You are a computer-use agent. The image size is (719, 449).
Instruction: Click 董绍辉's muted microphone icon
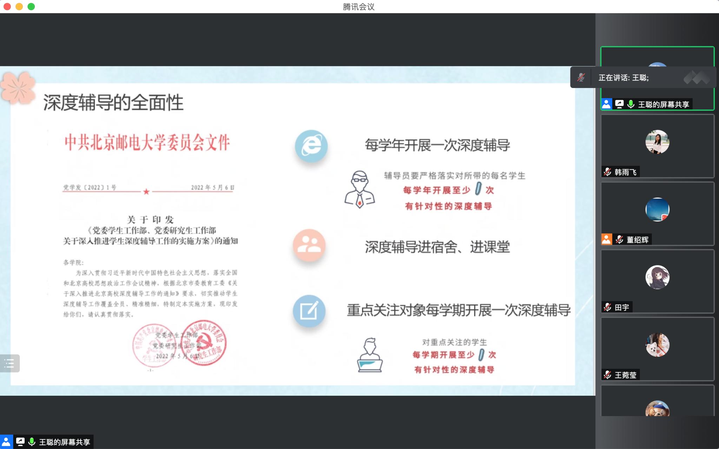620,239
